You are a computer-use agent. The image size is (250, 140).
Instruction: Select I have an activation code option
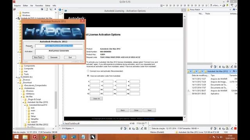pyautogui.click(x=88, y=76)
